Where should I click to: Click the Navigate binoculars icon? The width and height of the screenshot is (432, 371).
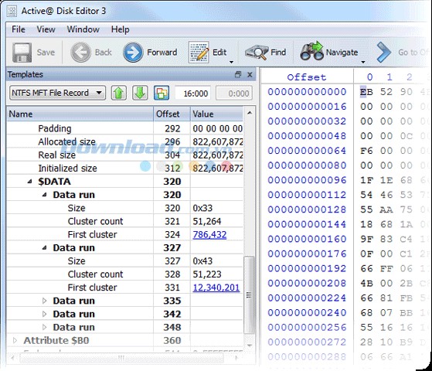point(311,51)
